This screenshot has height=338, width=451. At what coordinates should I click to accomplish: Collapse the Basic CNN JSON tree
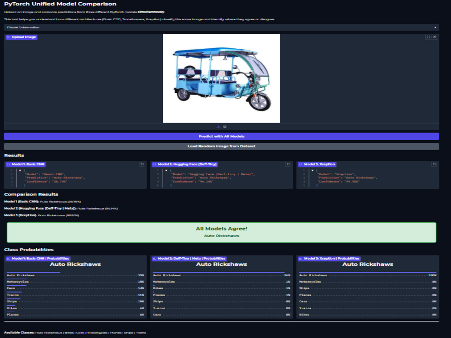pyautogui.click(x=20, y=170)
